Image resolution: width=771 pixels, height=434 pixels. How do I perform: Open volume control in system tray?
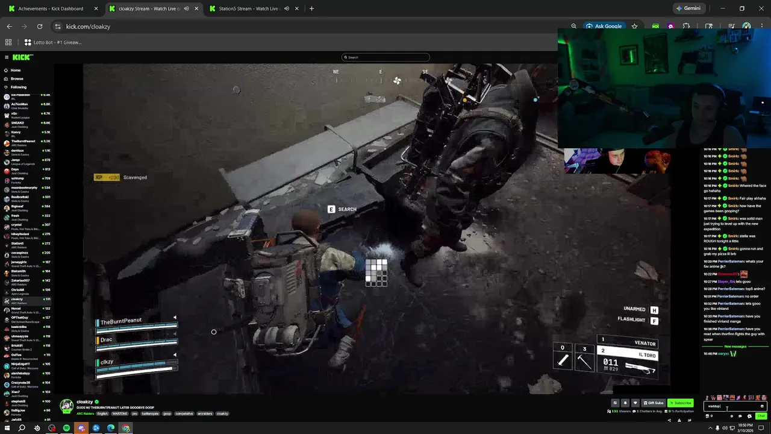[x=725, y=428]
